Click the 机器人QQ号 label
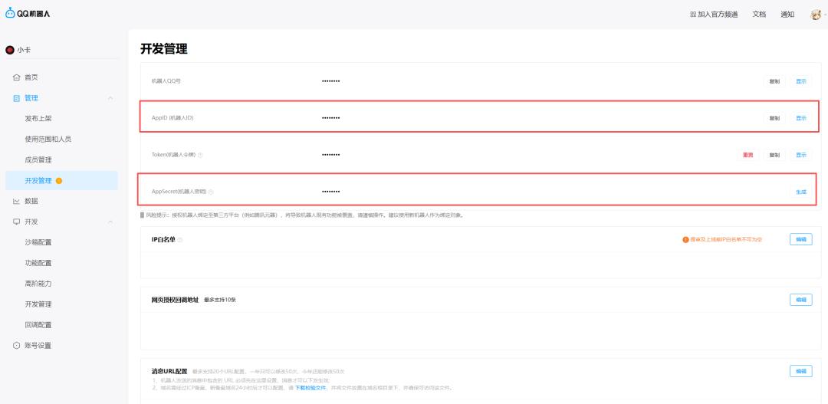 (x=166, y=81)
